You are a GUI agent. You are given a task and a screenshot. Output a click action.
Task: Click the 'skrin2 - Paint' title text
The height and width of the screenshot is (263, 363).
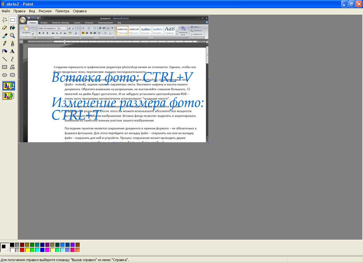point(20,4)
